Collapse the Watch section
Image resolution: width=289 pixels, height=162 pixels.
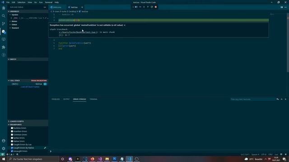(28, 59)
